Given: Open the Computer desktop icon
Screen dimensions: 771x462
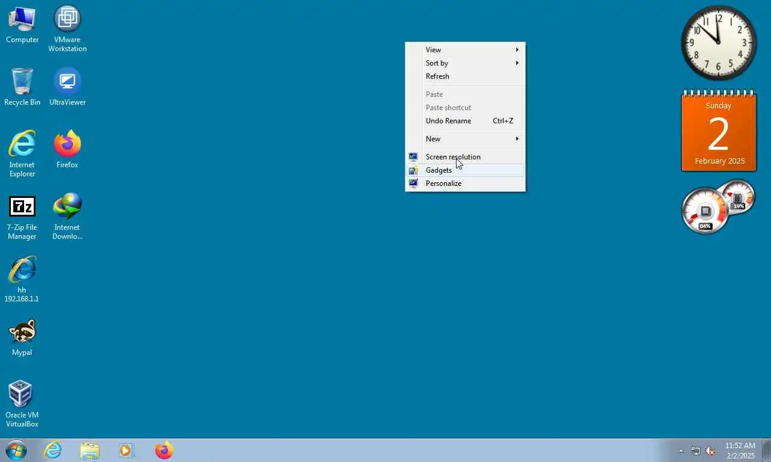Looking at the screenshot, I should (22, 25).
